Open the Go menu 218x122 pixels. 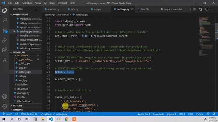click(x=45, y=3)
